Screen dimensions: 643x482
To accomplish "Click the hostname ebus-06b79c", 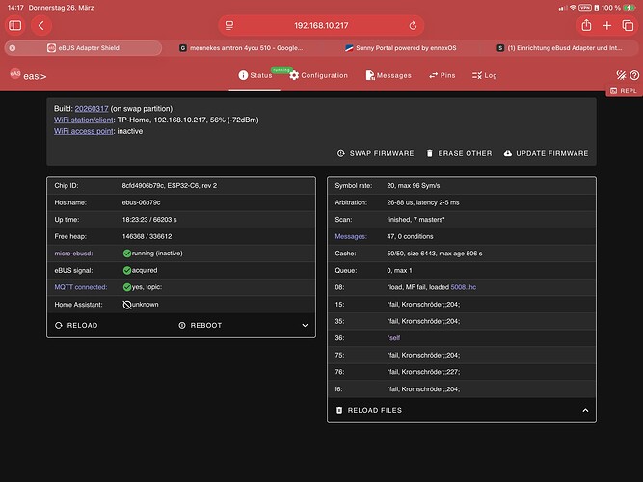I will click(141, 202).
